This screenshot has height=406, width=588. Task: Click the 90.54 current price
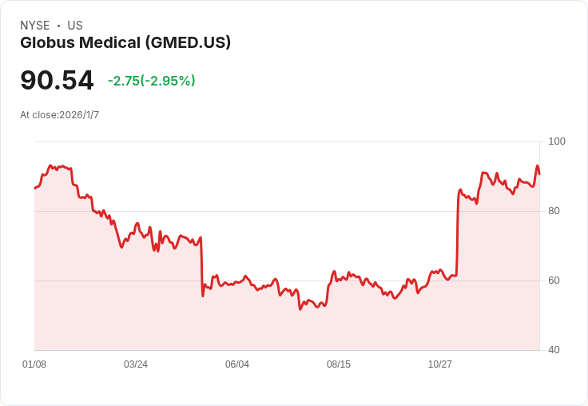pyautogui.click(x=57, y=80)
